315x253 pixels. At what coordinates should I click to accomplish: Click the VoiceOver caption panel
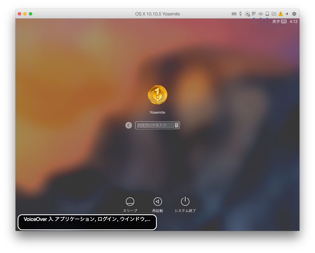coord(87,222)
